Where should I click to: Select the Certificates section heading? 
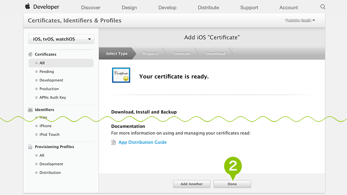(x=46, y=54)
